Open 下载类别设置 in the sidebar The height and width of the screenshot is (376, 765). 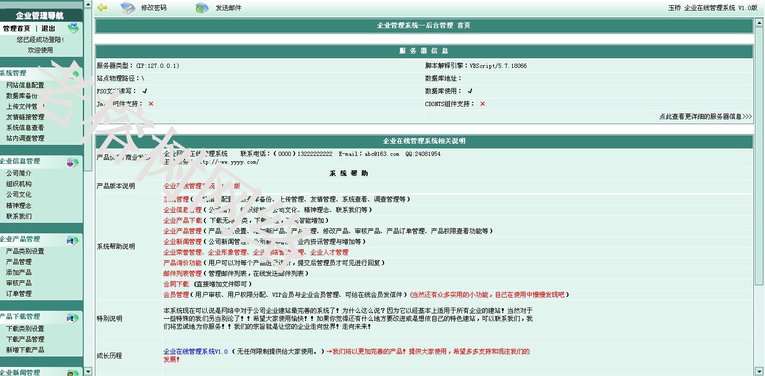click(25, 329)
